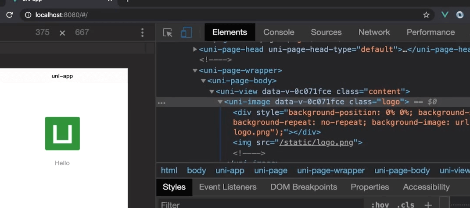The height and width of the screenshot is (208, 470).
Task: Bookmark this page with the star icon
Action: (x=426, y=14)
